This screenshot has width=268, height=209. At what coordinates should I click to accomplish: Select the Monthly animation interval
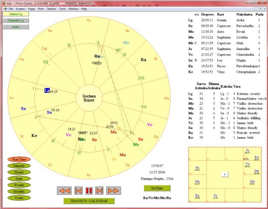(19, 191)
